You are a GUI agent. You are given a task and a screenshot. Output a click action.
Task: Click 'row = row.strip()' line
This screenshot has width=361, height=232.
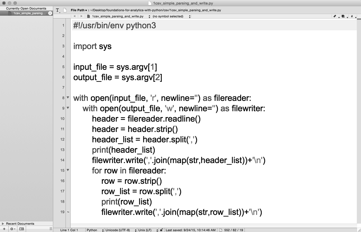(132, 181)
